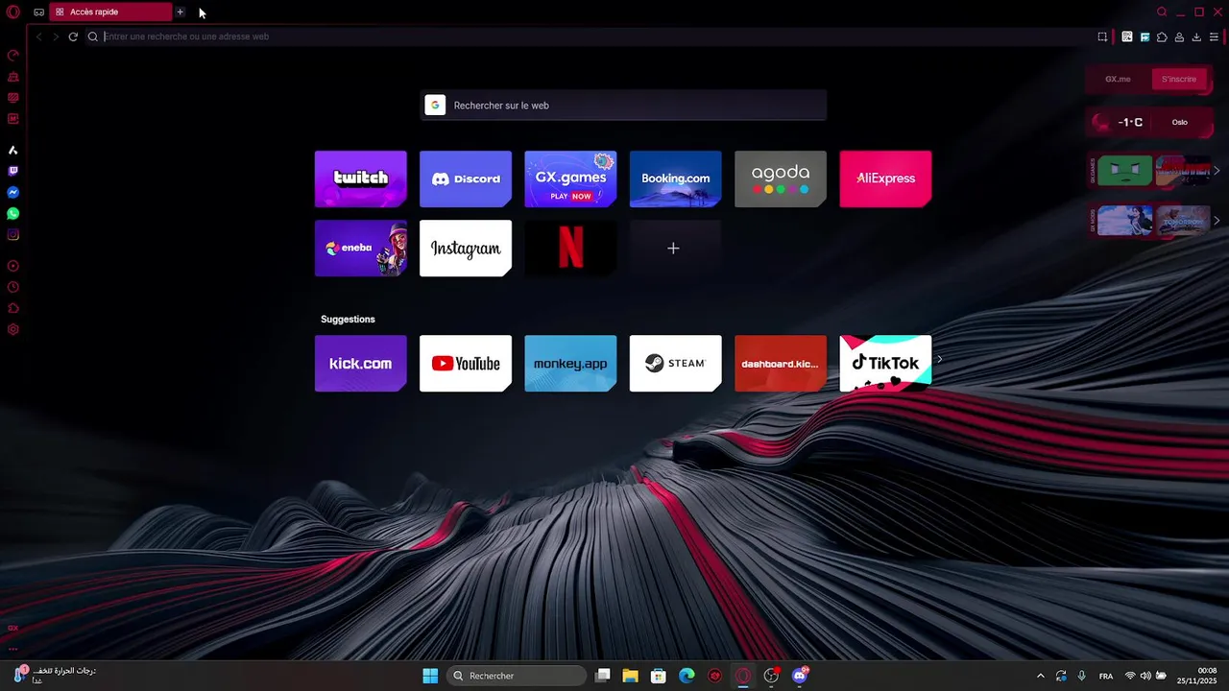This screenshot has height=691, width=1229.
Task: Open Aria AI assistant in sidebar
Action: [x=13, y=150]
